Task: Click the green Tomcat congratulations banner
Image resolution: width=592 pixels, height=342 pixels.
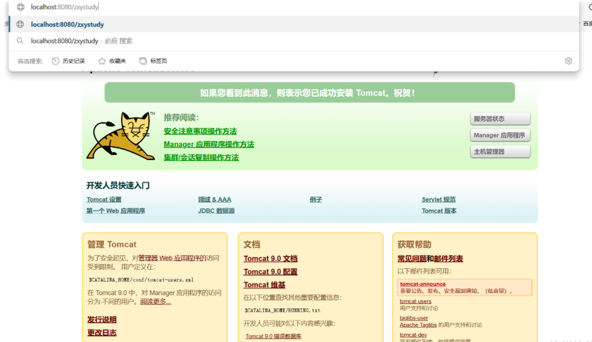Action: point(310,92)
